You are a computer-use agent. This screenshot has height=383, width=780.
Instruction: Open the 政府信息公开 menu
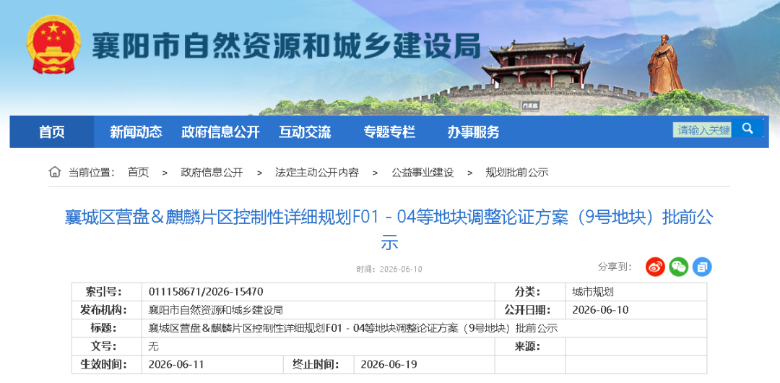click(x=220, y=132)
